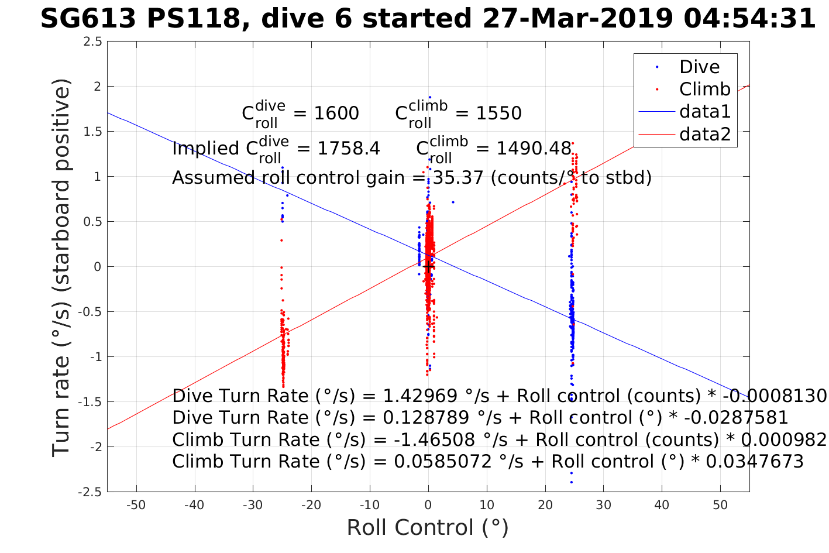Click the blue Dive marker in legend
The height and width of the screenshot is (553, 829).
click(x=657, y=67)
